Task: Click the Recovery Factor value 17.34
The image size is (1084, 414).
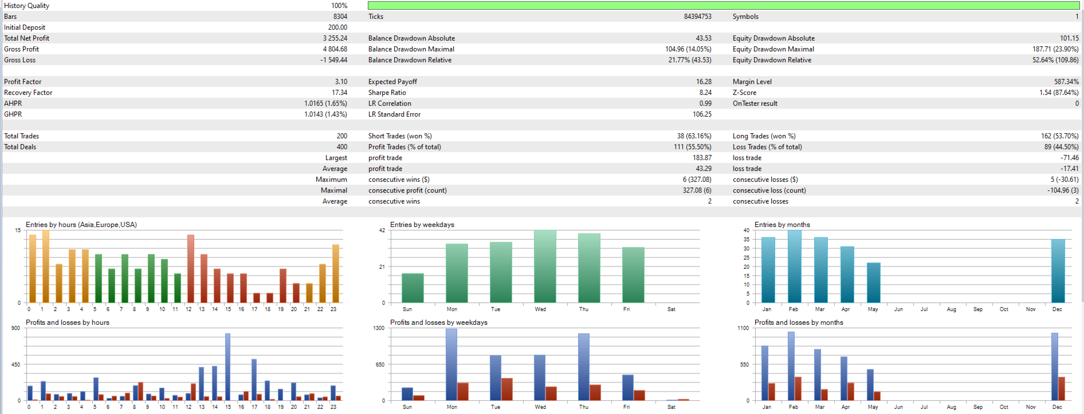Action: [340, 93]
